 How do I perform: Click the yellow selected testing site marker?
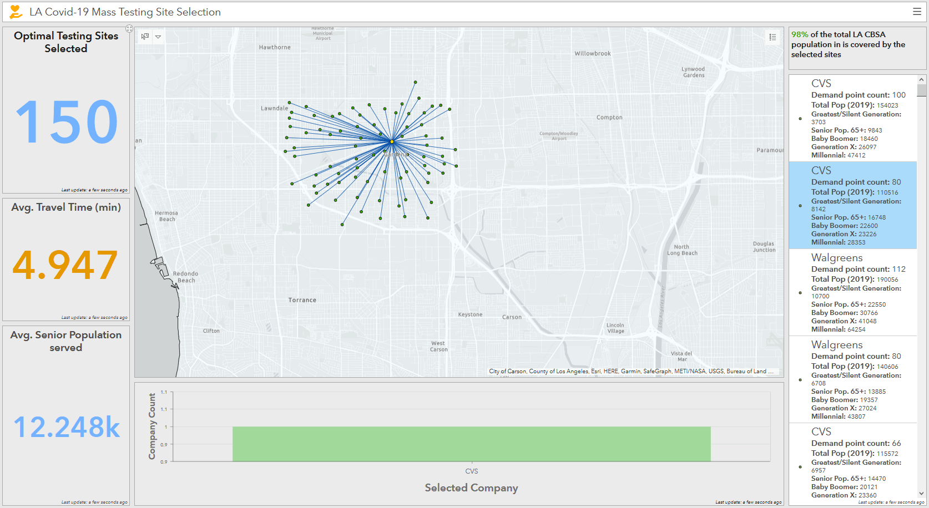(393, 141)
